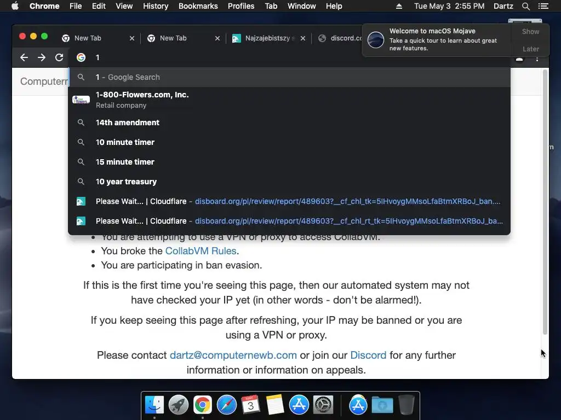Click the dartz@computernewb.com email link
The image size is (561, 420).
[x=233, y=355]
